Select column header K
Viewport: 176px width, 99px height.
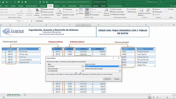(146, 25)
